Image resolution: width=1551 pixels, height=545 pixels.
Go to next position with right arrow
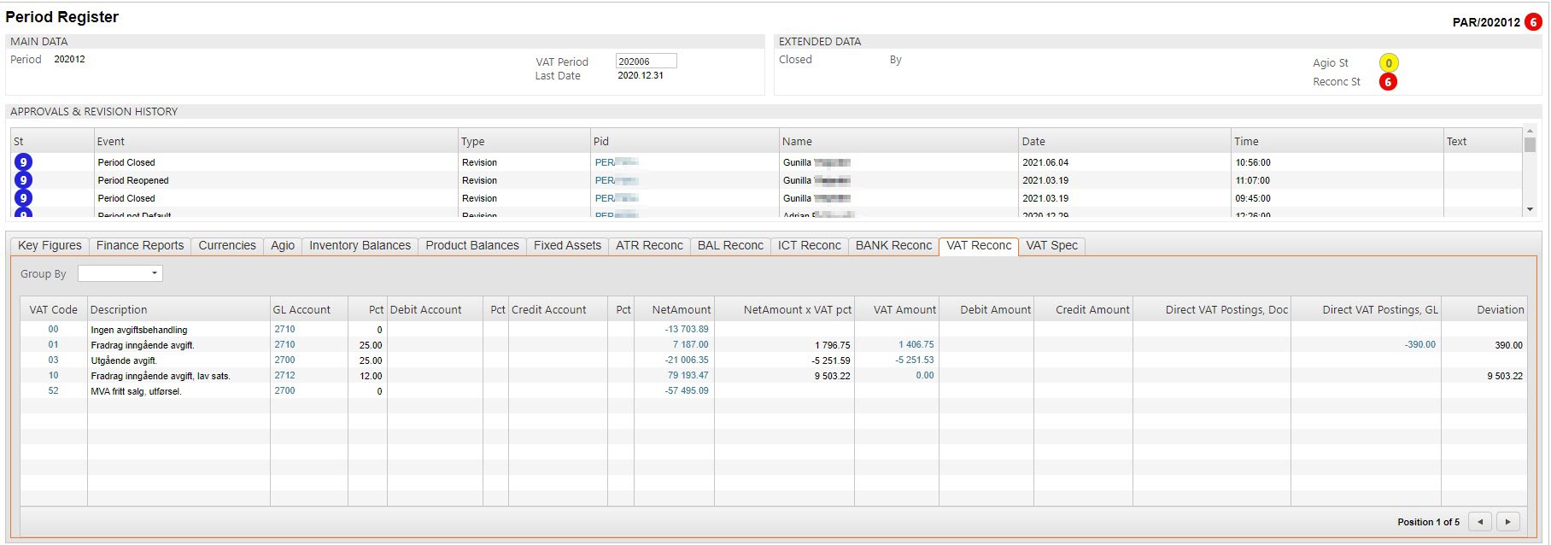(1508, 522)
